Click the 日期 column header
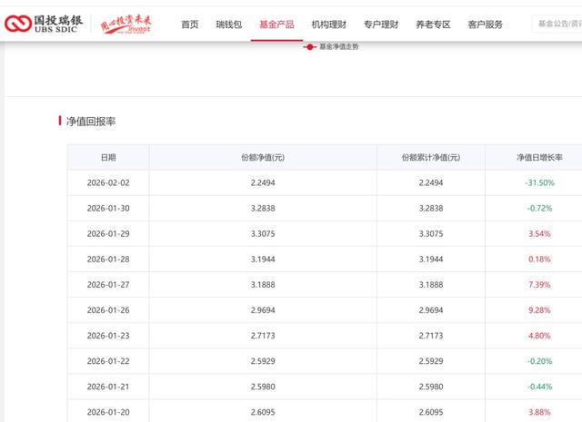Image resolution: width=582 pixels, height=422 pixels. (108, 157)
